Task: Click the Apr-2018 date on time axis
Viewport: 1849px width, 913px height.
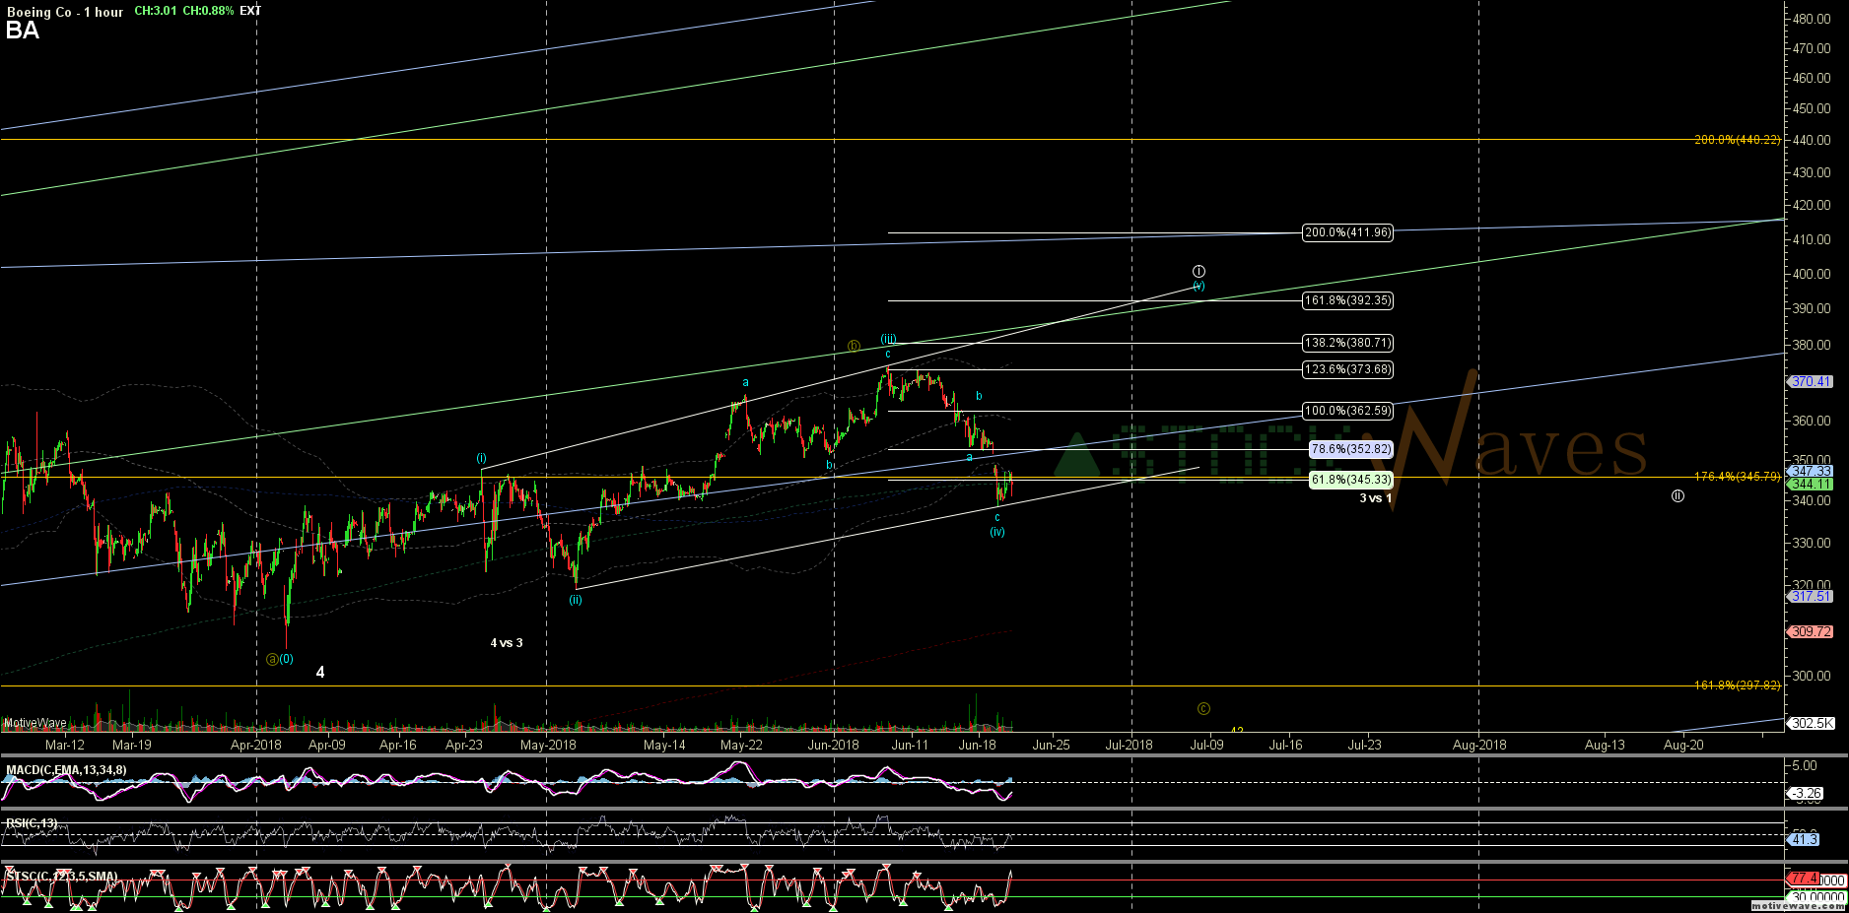Action: (x=256, y=745)
